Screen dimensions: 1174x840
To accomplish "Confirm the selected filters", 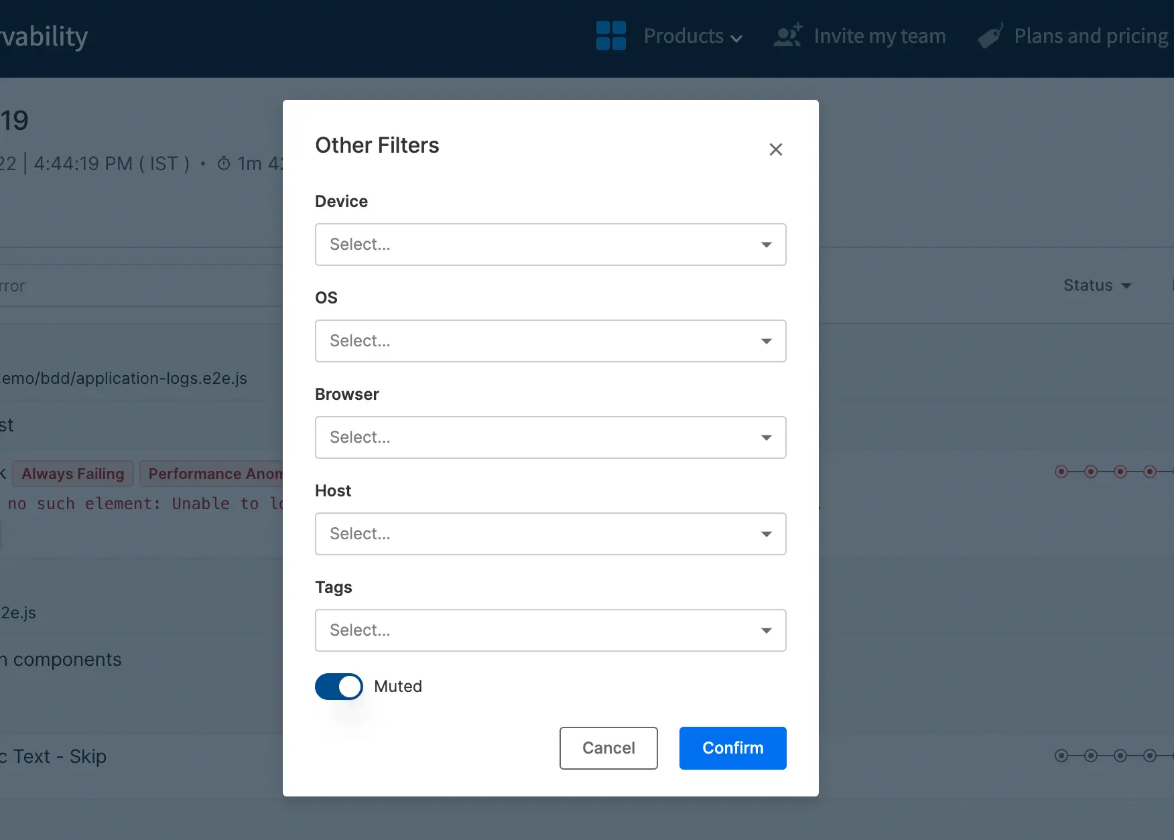I will pos(732,748).
